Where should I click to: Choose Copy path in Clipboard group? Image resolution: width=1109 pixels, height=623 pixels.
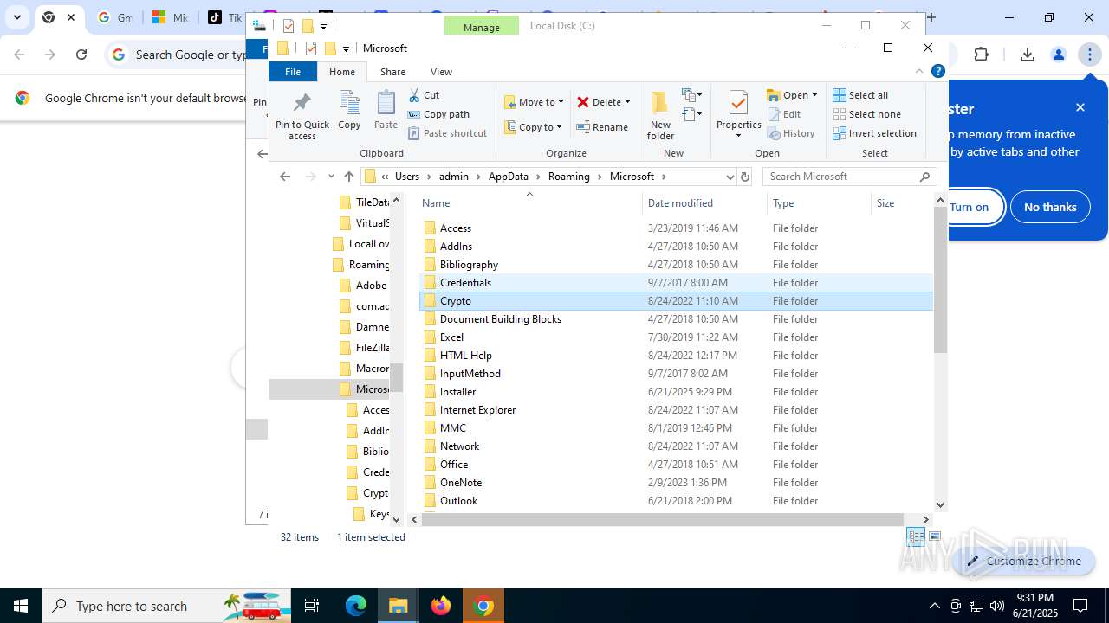coord(438,114)
